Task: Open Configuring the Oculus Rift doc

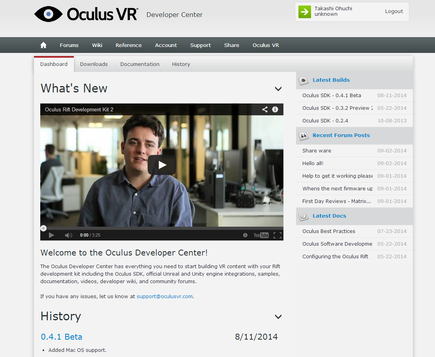Action: tap(335, 257)
